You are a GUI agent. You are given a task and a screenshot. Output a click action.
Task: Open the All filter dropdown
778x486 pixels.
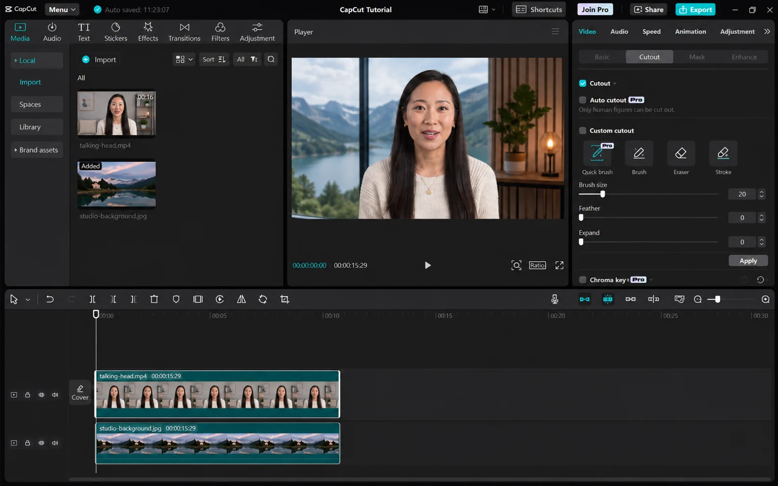[247, 59]
